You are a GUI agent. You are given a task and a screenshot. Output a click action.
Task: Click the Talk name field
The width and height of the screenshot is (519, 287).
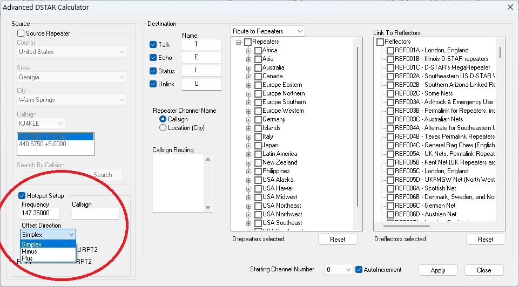pos(201,45)
